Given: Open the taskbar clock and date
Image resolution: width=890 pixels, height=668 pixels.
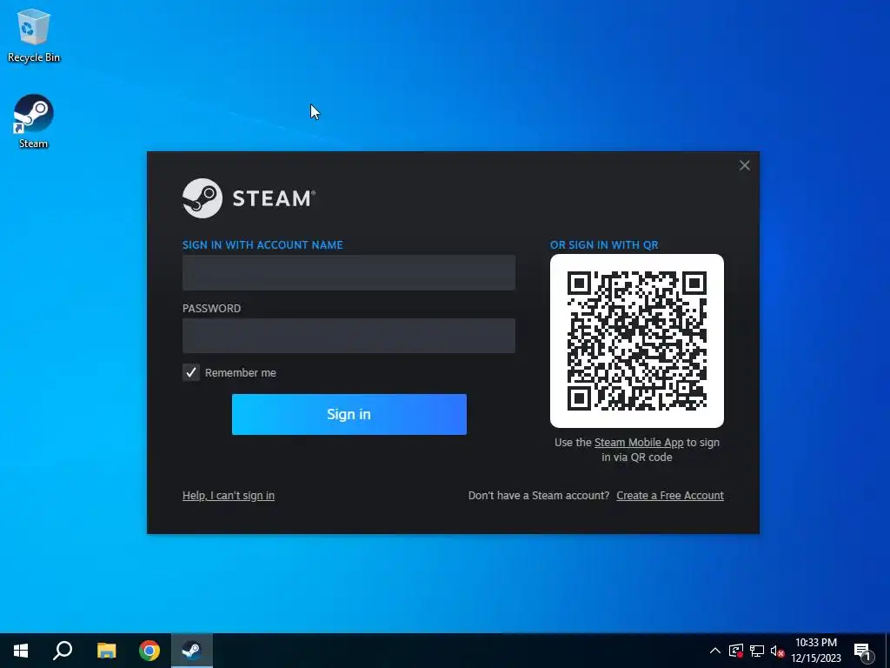Looking at the screenshot, I should [x=816, y=651].
